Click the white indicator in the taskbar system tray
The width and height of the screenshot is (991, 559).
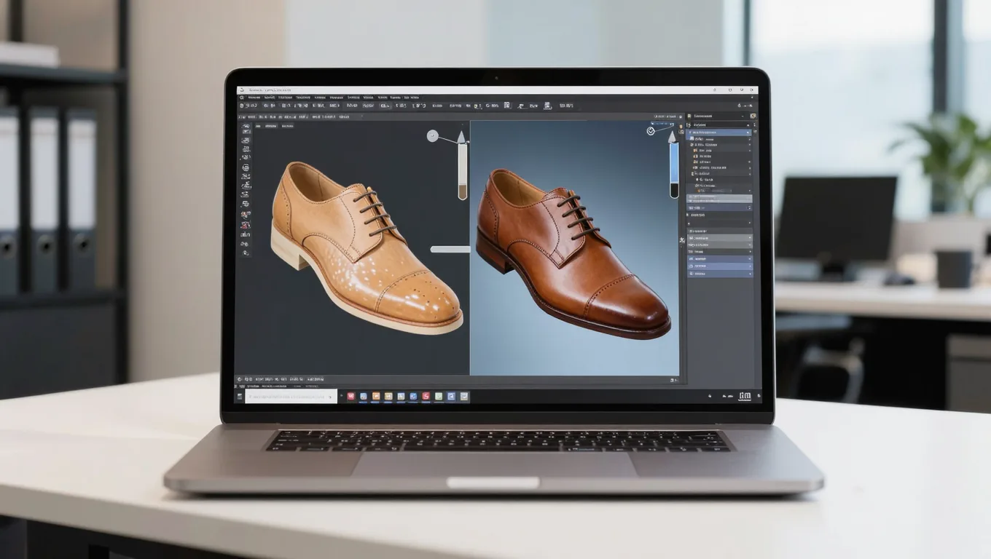click(745, 397)
